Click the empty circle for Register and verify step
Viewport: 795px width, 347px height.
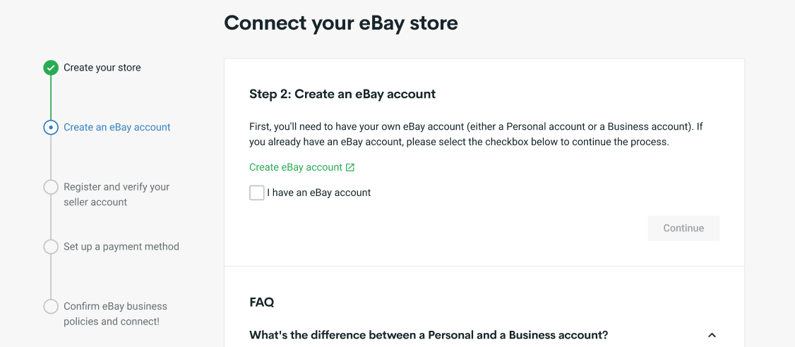[x=51, y=187]
